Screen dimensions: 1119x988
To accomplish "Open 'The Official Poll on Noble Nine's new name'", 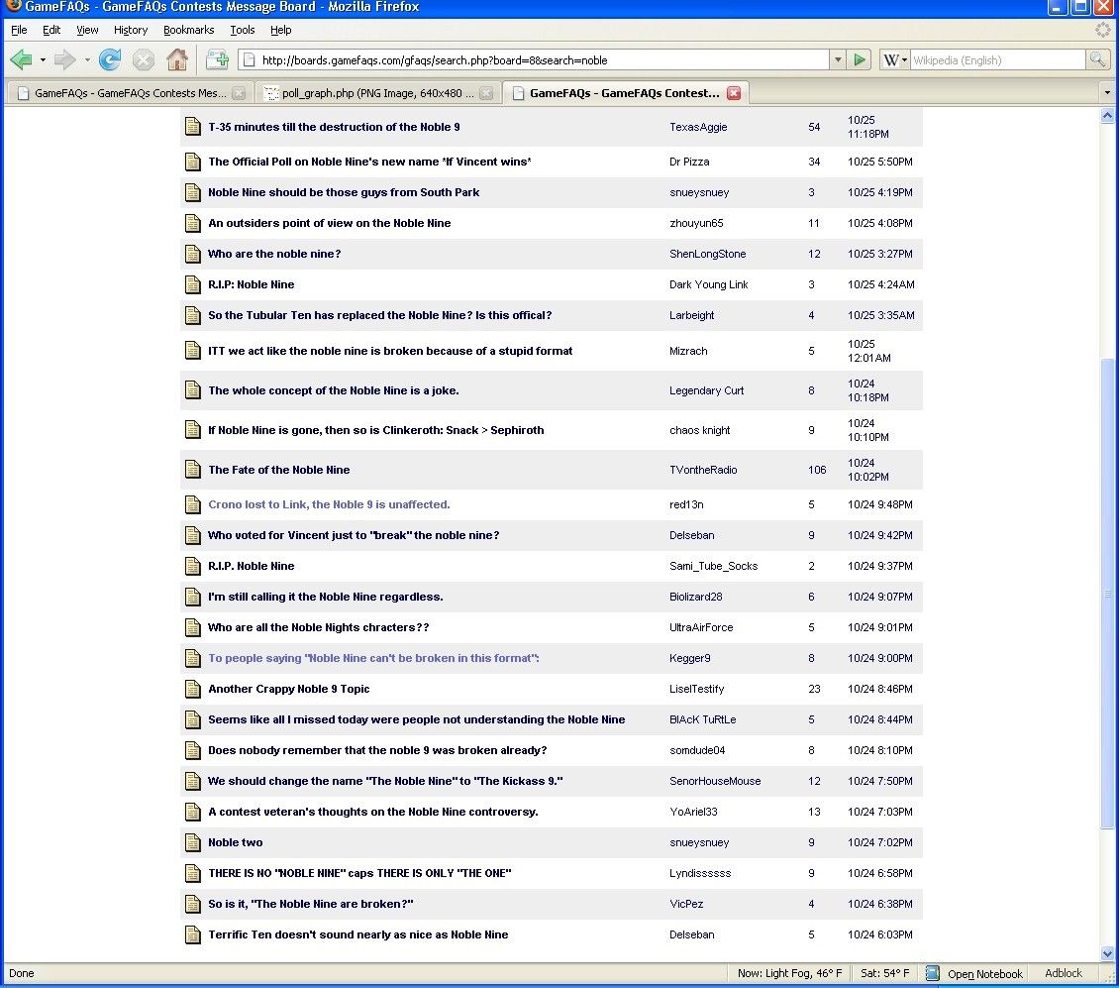I will pyautogui.click(x=369, y=162).
